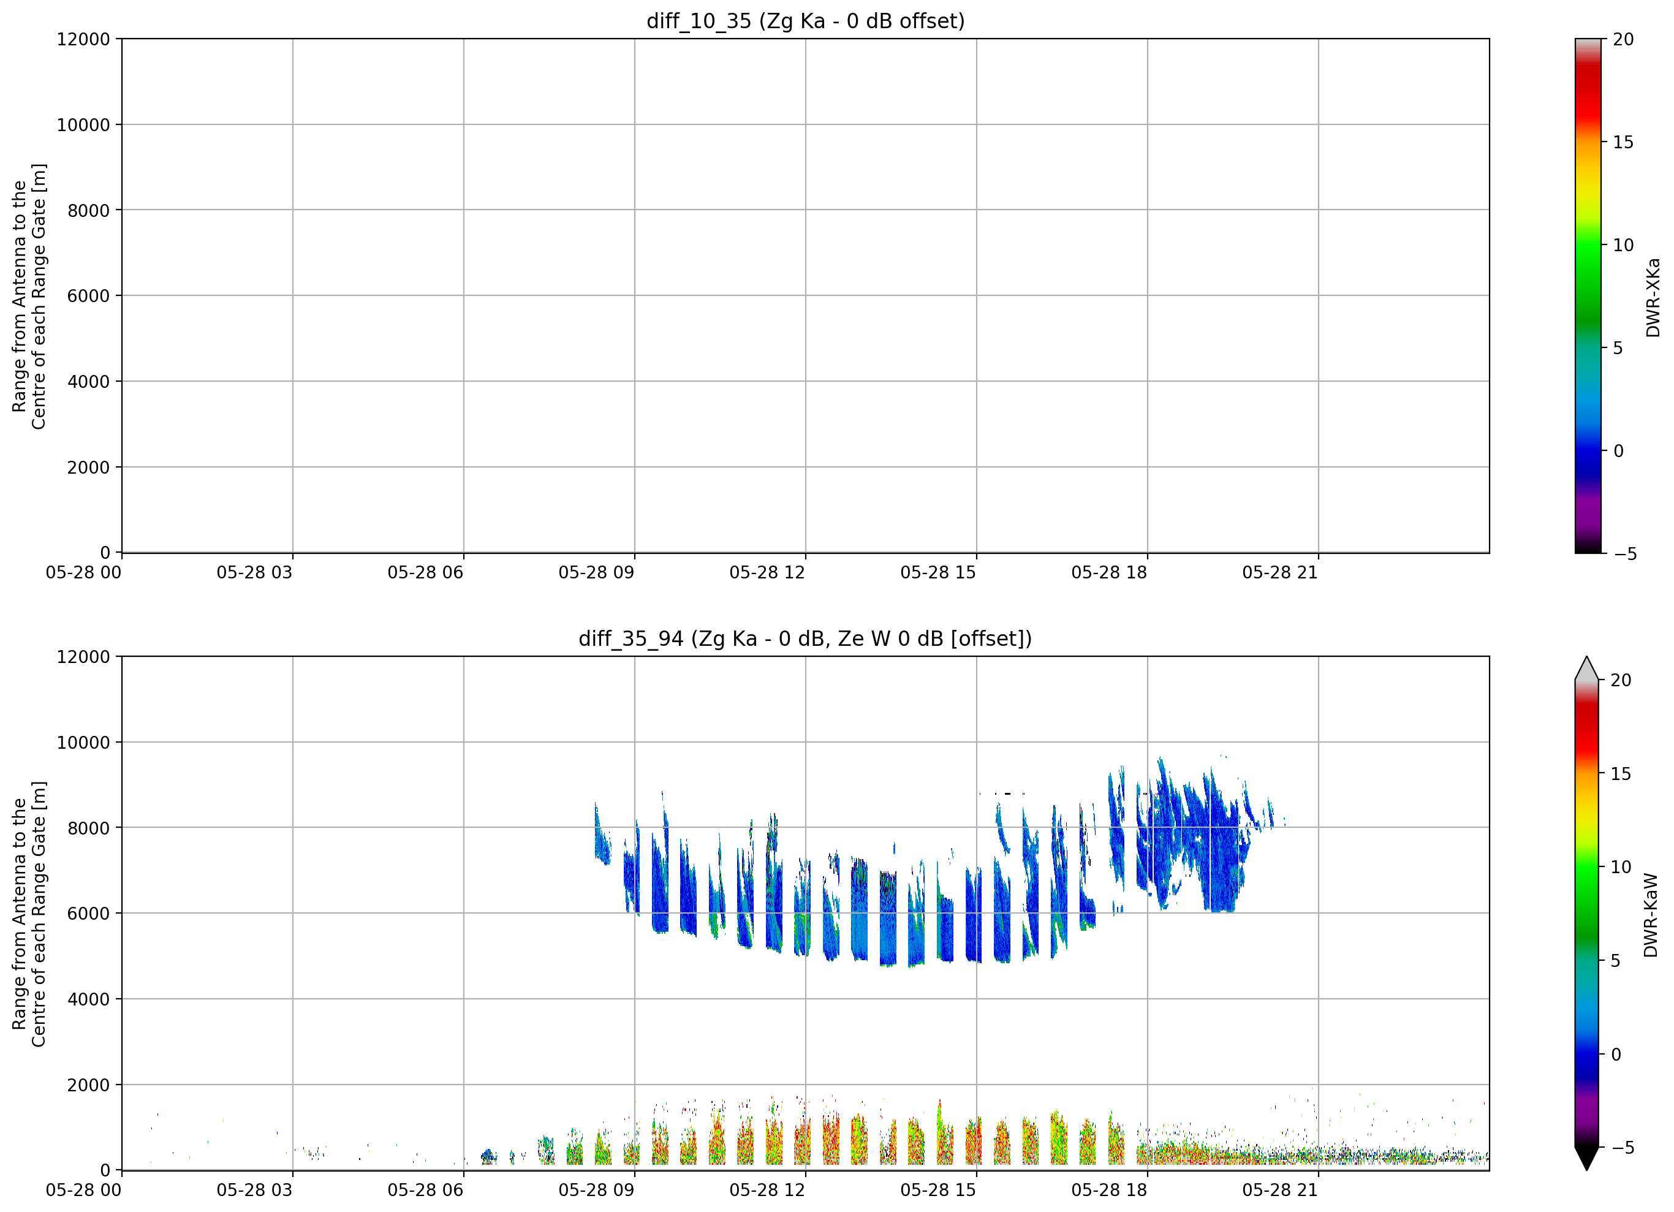
Task: Click the '05-28 12' x-tick under the diff_10_35 plot
Action: [768, 573]
